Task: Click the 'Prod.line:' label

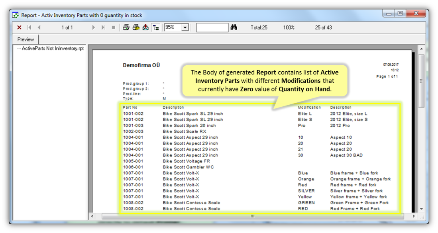Action: 132,94
